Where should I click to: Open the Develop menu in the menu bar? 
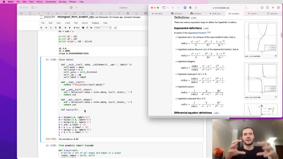(x=63, y=2)
